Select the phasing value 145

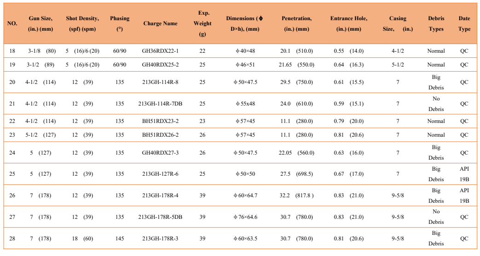click(119, 239)
